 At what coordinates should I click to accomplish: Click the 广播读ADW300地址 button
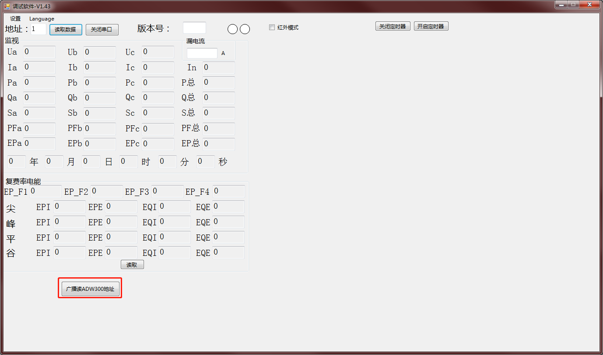(90, 289)
